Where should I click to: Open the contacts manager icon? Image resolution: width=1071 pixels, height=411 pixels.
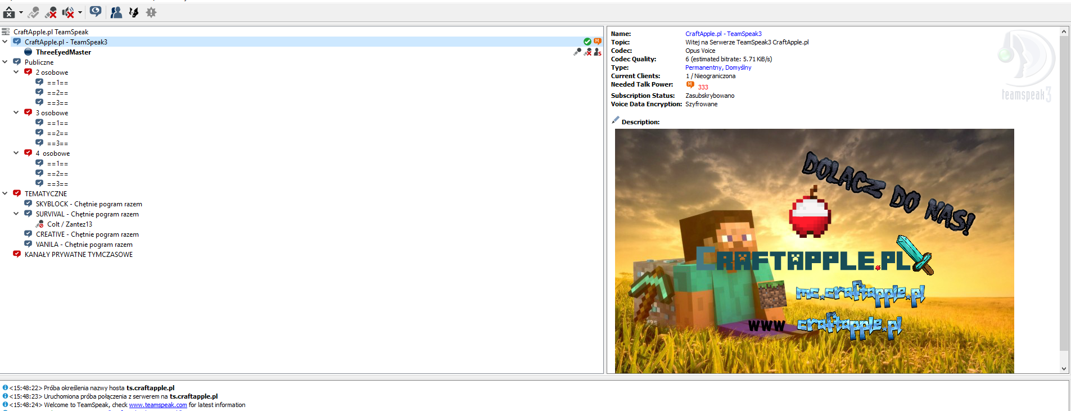pos(116,12)
